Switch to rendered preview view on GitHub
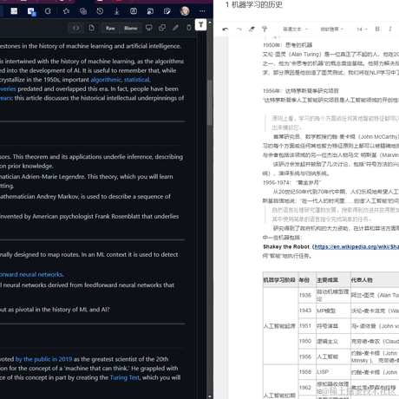This screenshot has height=399, width=399. (x=91, y=28)
